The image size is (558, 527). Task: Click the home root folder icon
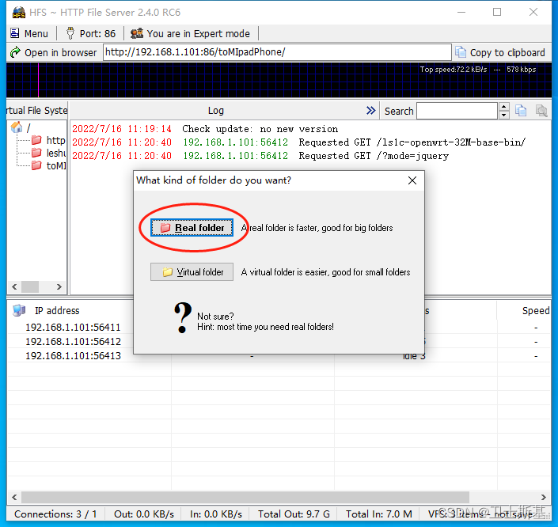(x=17, y=127)
